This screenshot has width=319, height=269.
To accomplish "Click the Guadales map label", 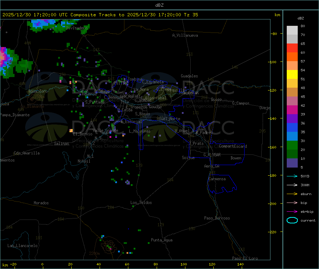I will (189, 76).
